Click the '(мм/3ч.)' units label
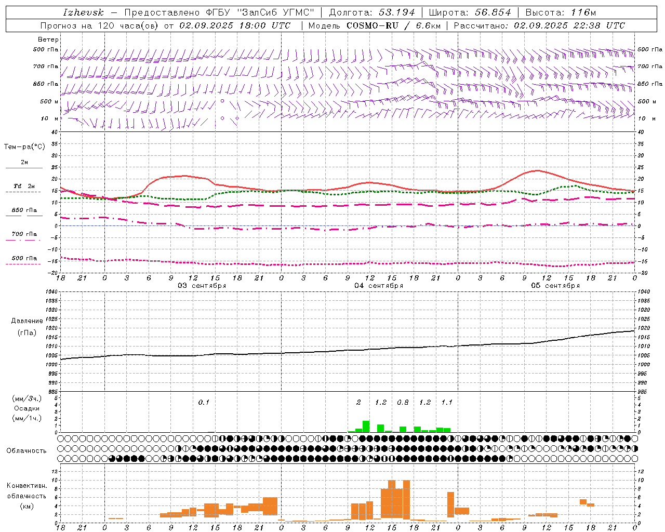 point(26,398)
